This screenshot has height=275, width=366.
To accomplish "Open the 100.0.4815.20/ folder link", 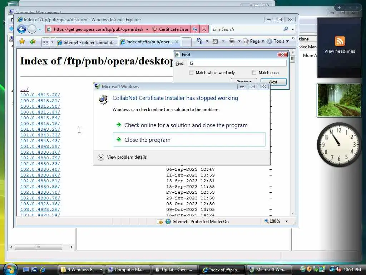I will click(40, 95).
